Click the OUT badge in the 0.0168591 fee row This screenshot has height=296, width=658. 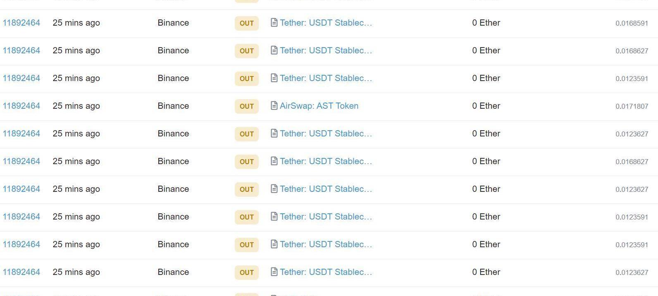[247, 23]
